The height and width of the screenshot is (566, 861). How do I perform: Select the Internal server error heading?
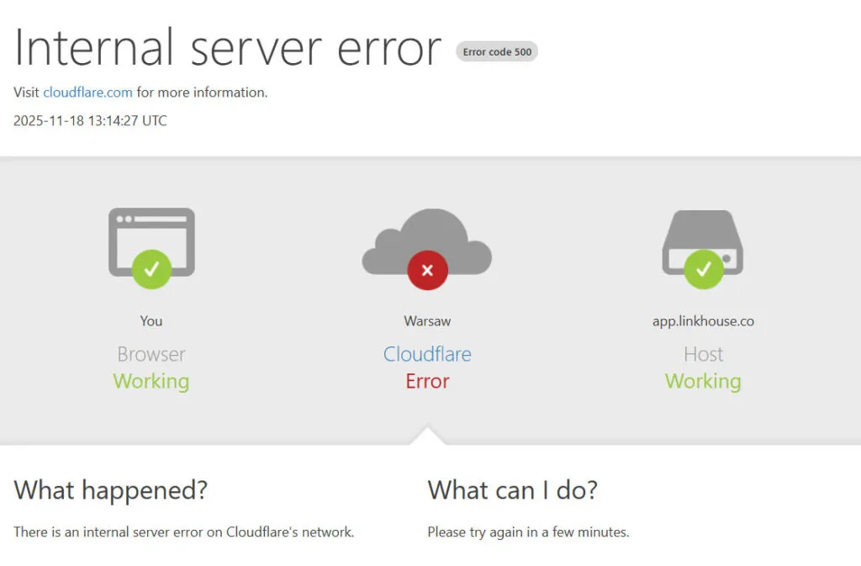coord(228,48)
